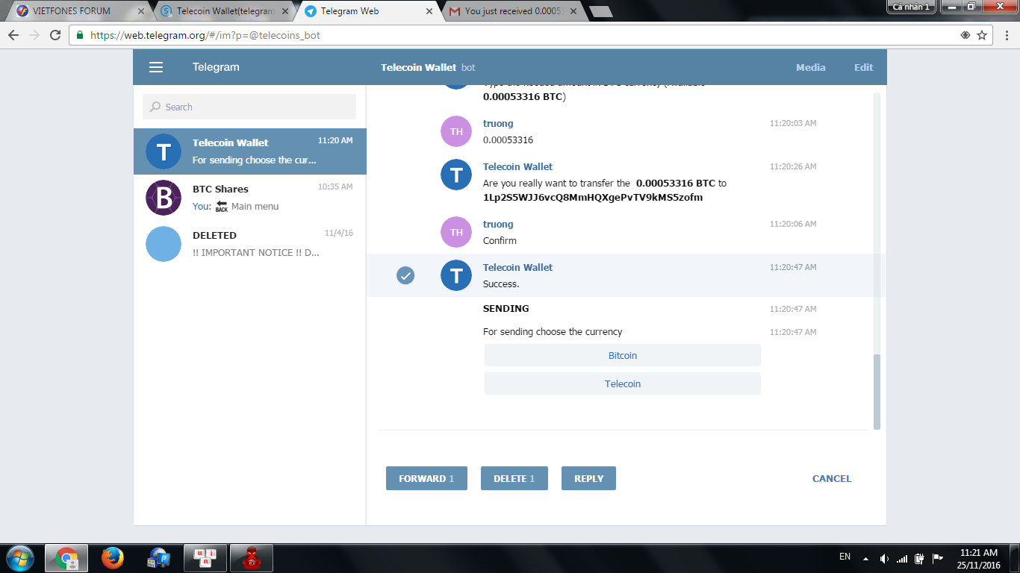Cancel the message selection
Screen dimensions: 1020x573
[x=832, y=478]
